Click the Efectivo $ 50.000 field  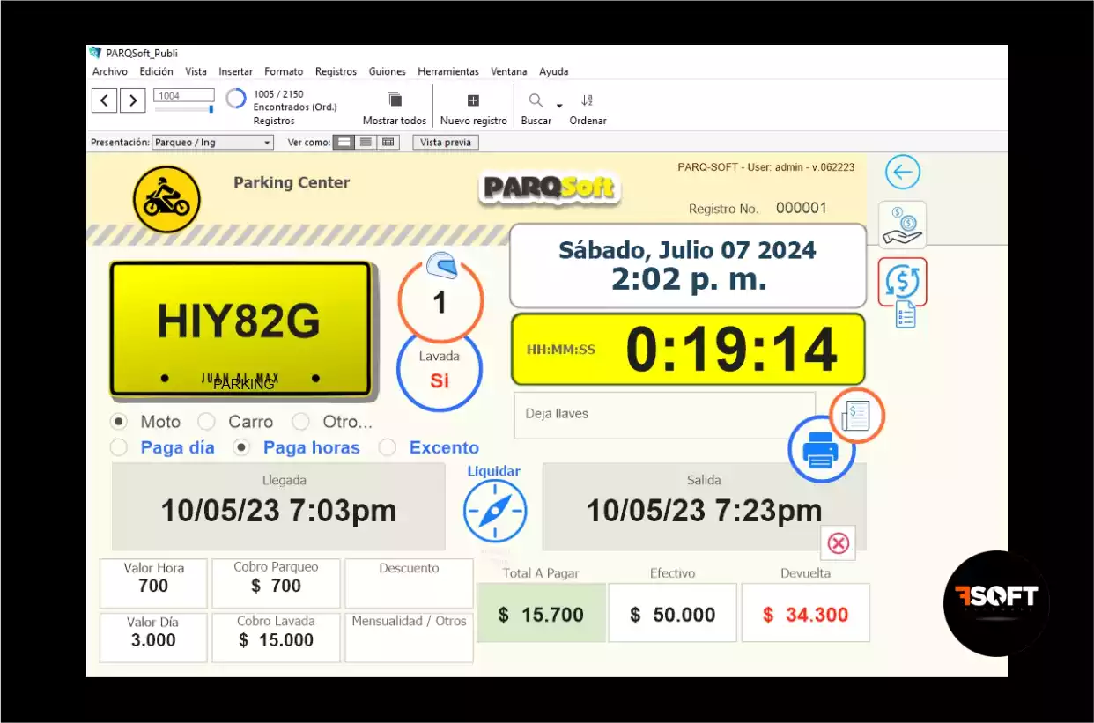(x=672, y=613)
